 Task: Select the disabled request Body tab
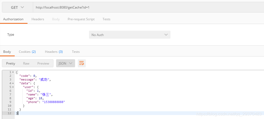tap(56, 19)
